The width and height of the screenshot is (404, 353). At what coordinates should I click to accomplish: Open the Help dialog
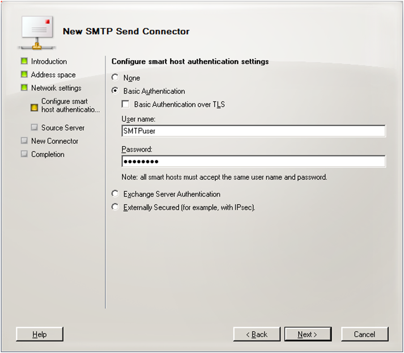pyautogui.click(x=39, y=334)
